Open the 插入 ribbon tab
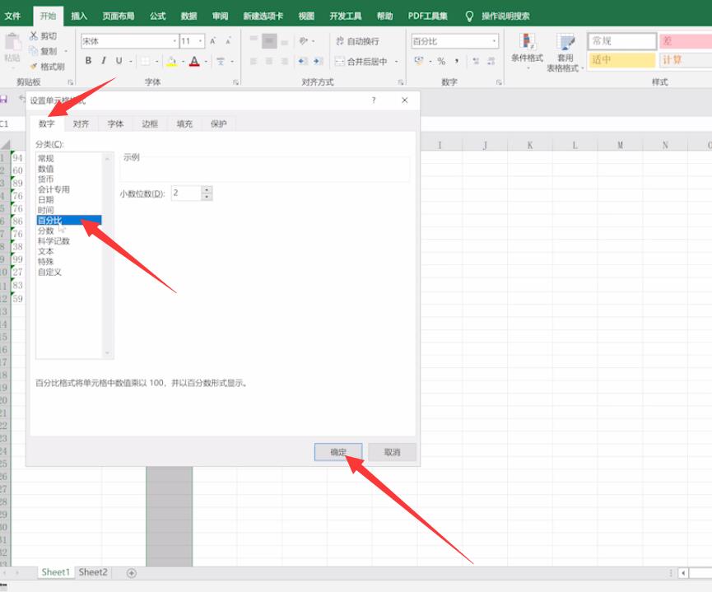This screenshot has width=712, height=592. pyautogui.click(x=79, y=16)
